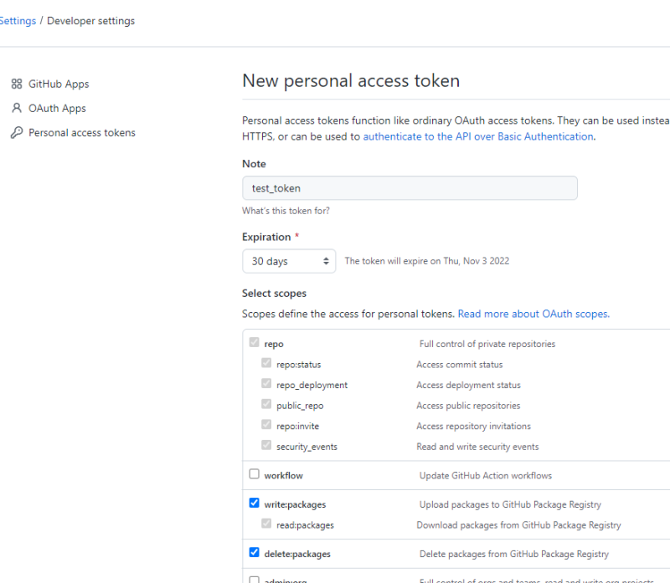Open the Expiration 30 days dropdown
The image size is (670, 583).
click(289, 261)
